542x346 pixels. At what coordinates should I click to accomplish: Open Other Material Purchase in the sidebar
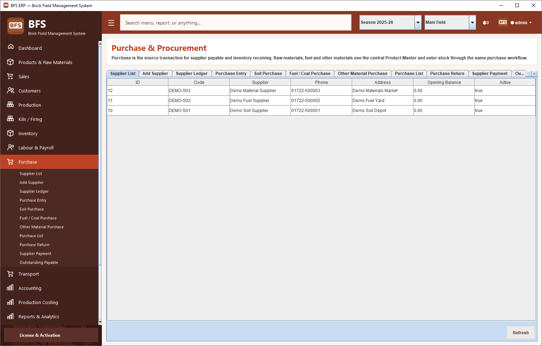(42, 227)
